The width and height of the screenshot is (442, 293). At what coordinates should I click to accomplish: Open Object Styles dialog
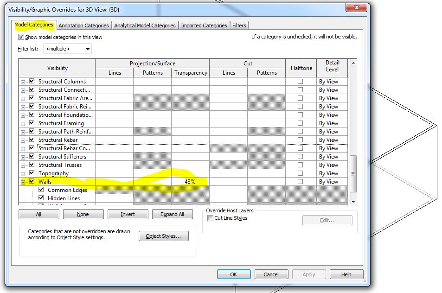[164, 236]
